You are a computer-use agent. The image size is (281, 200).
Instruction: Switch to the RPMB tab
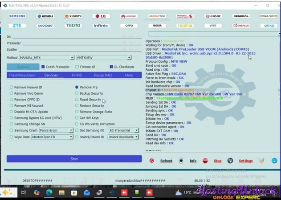point(77,75)
